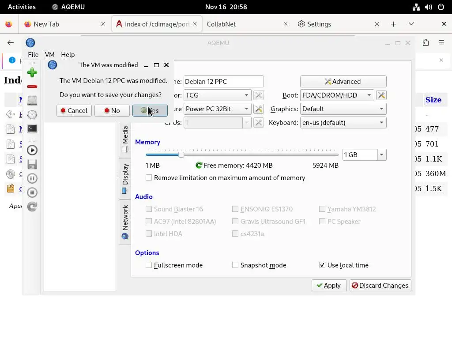Open the File menu in AQEMU
The height and width of the screenshot is (339, 452).
click(33, 54)
